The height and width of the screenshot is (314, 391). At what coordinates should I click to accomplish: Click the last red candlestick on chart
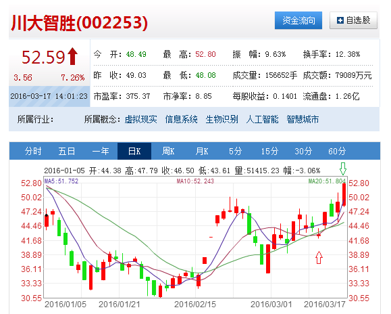point(344,195)
